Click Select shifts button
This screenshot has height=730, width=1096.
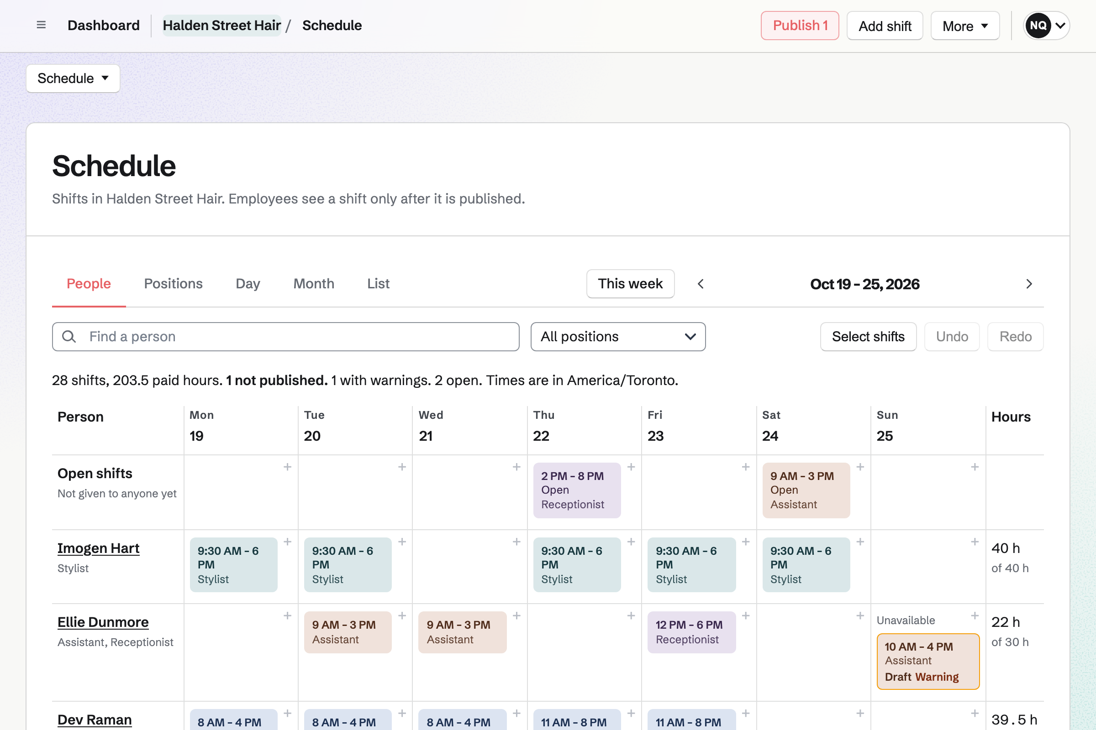click(868, 337)
